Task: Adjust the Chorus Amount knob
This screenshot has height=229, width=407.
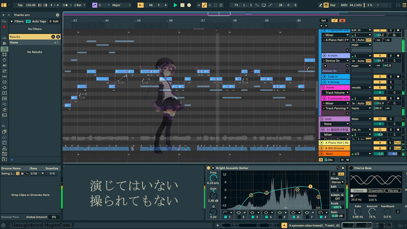Action: (x=372, y=212)
